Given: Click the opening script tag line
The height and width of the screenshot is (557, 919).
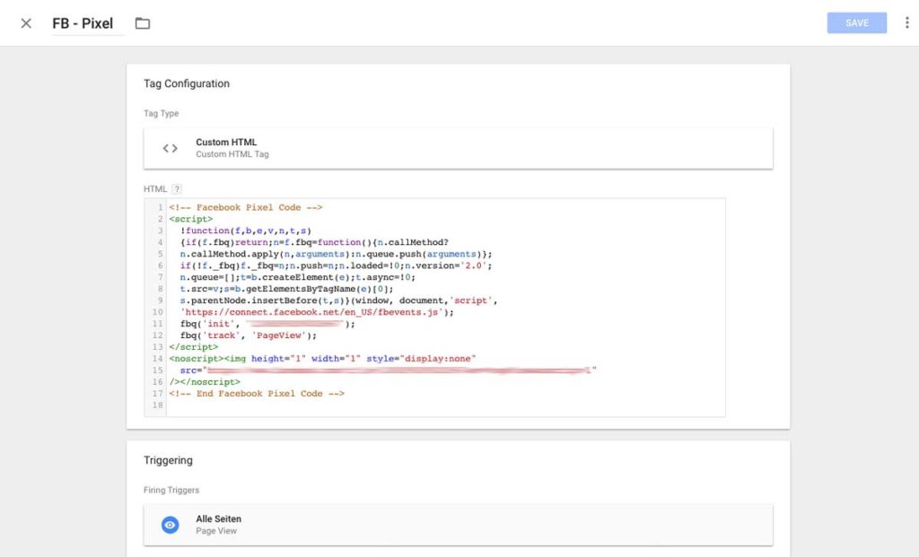Looking at the screenshot, I should coord(191,219).
